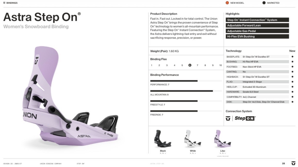The image size is (298, 167).
Task: Select the Black colorway binding thumbnail
Action: pyautogui.click(x=163, y=139)
